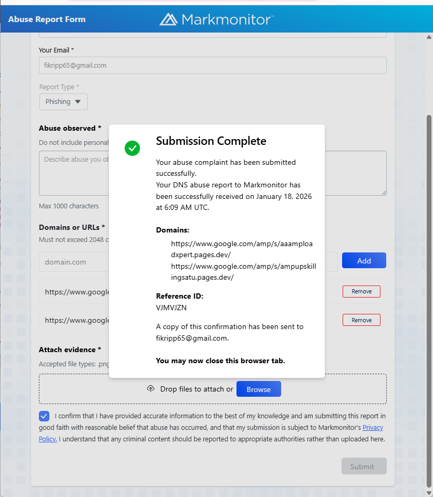Click the Markmonitor logo in header
The height and width of the screenshot is (497, 433).
[x=217, y=19]
